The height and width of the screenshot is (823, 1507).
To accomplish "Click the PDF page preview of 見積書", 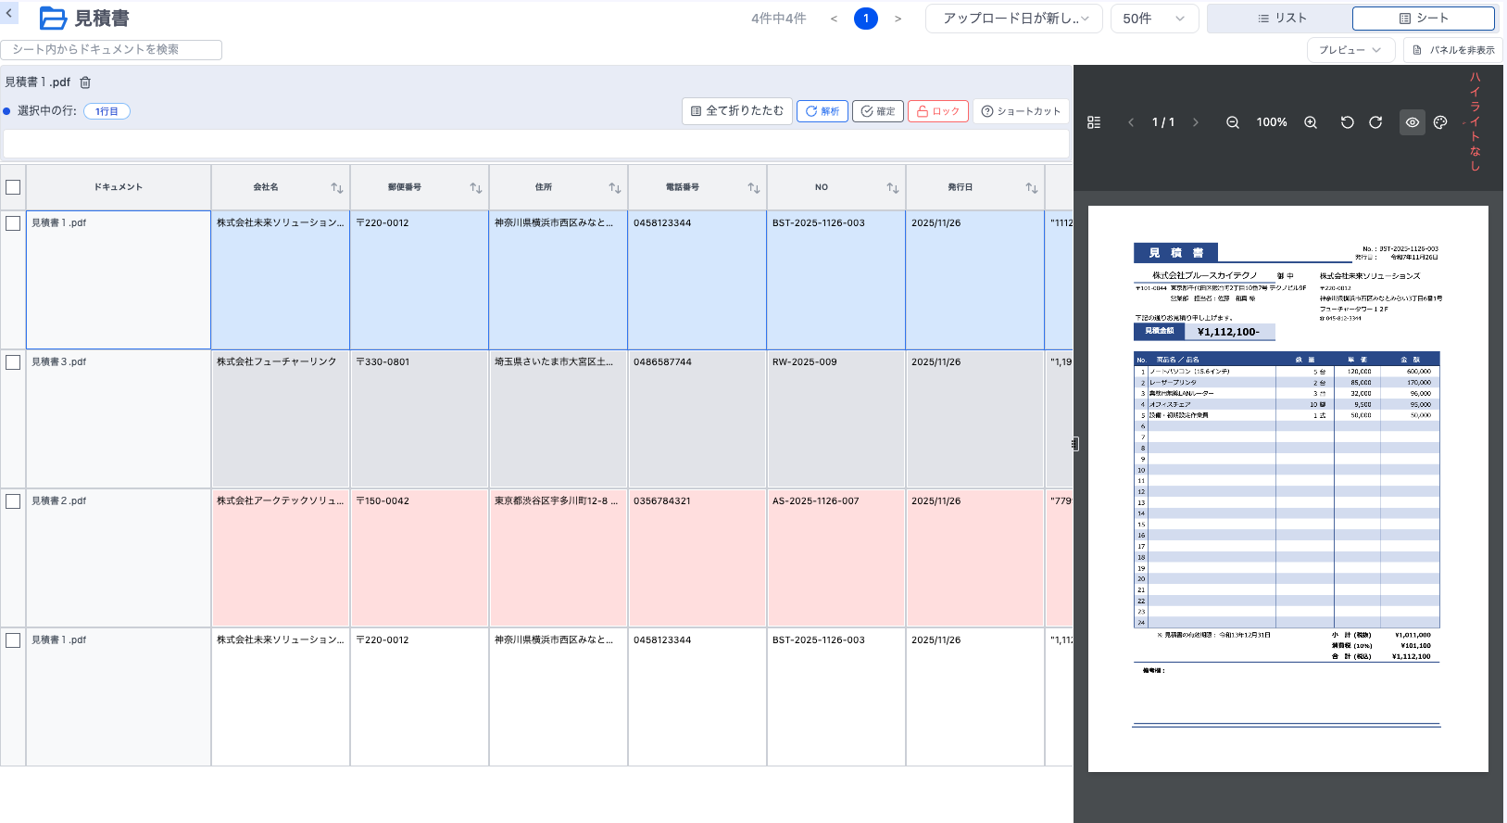I will [1288, 488].
